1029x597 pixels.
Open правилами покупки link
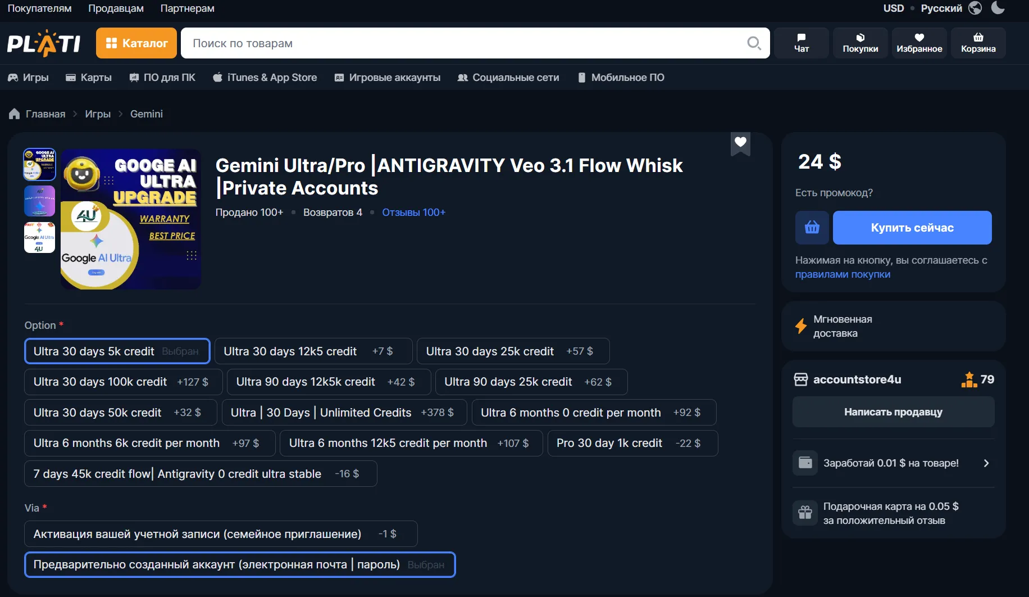tap(843, 274)
